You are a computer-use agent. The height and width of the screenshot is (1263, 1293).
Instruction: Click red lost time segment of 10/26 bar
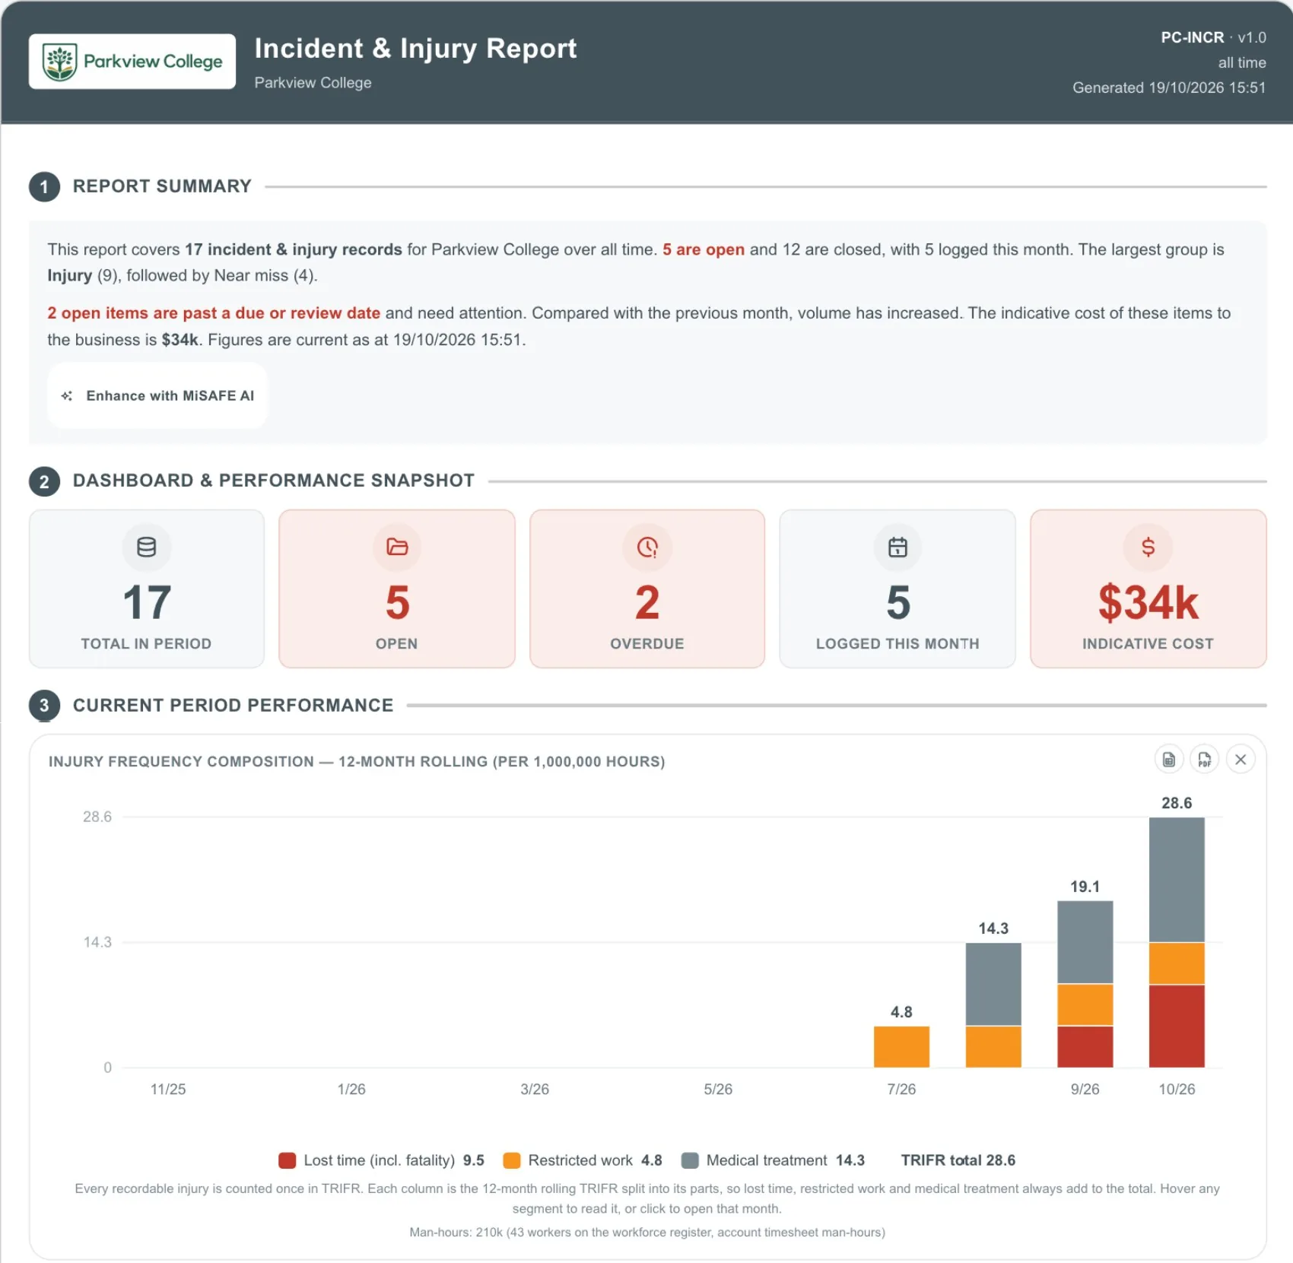click(1177, 1026)
